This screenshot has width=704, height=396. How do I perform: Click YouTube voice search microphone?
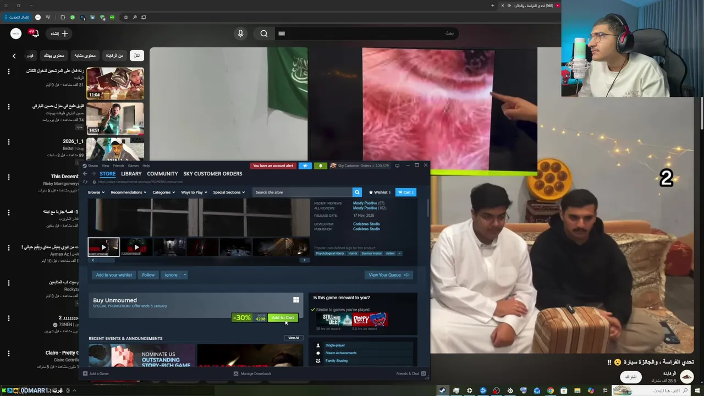click(x=240, y=34)
